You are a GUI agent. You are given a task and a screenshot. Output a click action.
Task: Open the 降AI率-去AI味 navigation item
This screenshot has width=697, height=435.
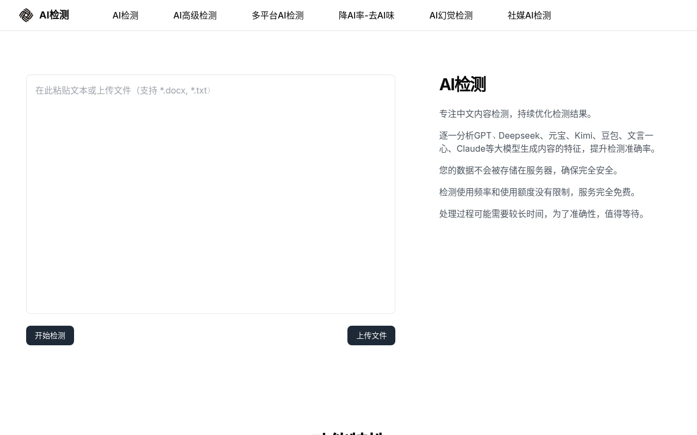pos(366,15)
